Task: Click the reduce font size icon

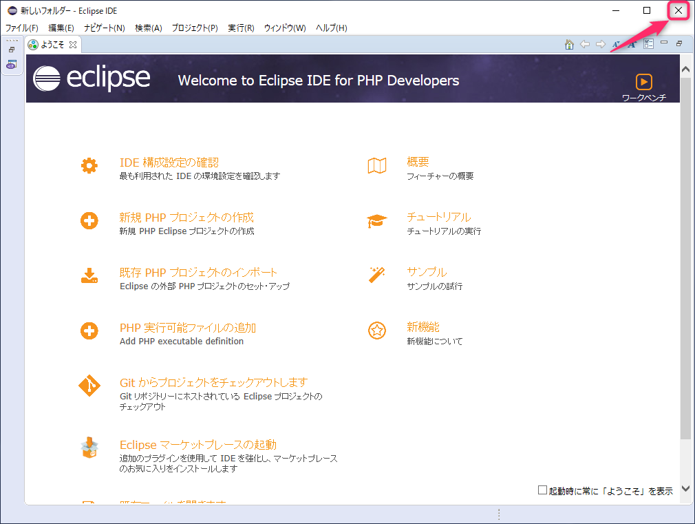Action: 616,44
